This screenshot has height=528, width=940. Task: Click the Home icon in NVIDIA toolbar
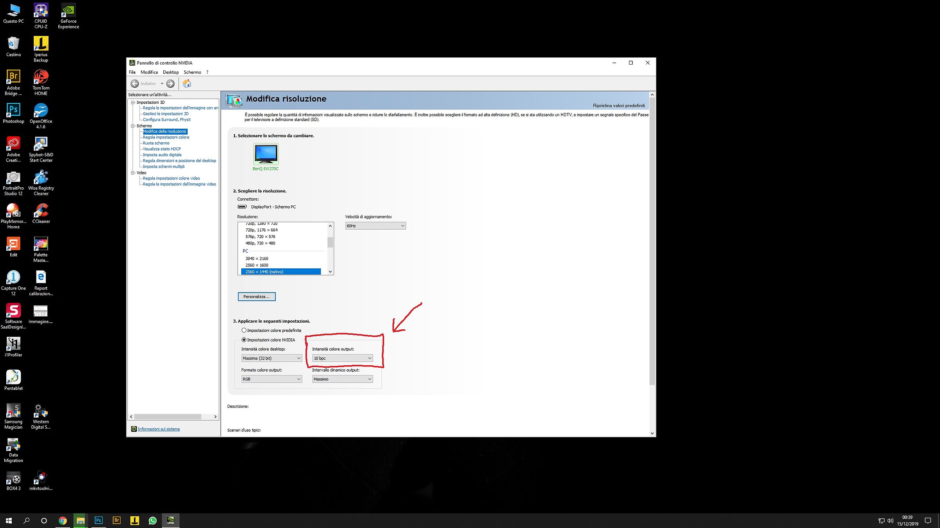187,83
